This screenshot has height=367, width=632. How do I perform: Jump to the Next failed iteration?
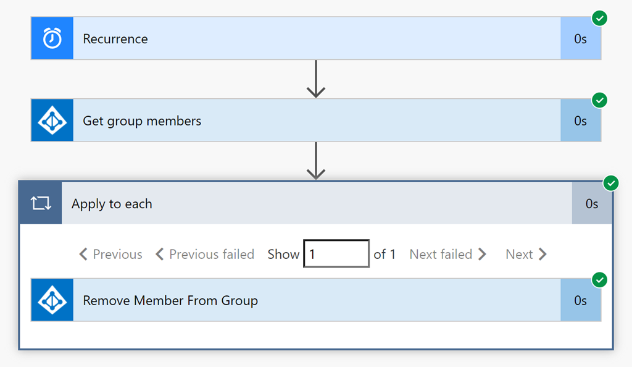448,254
